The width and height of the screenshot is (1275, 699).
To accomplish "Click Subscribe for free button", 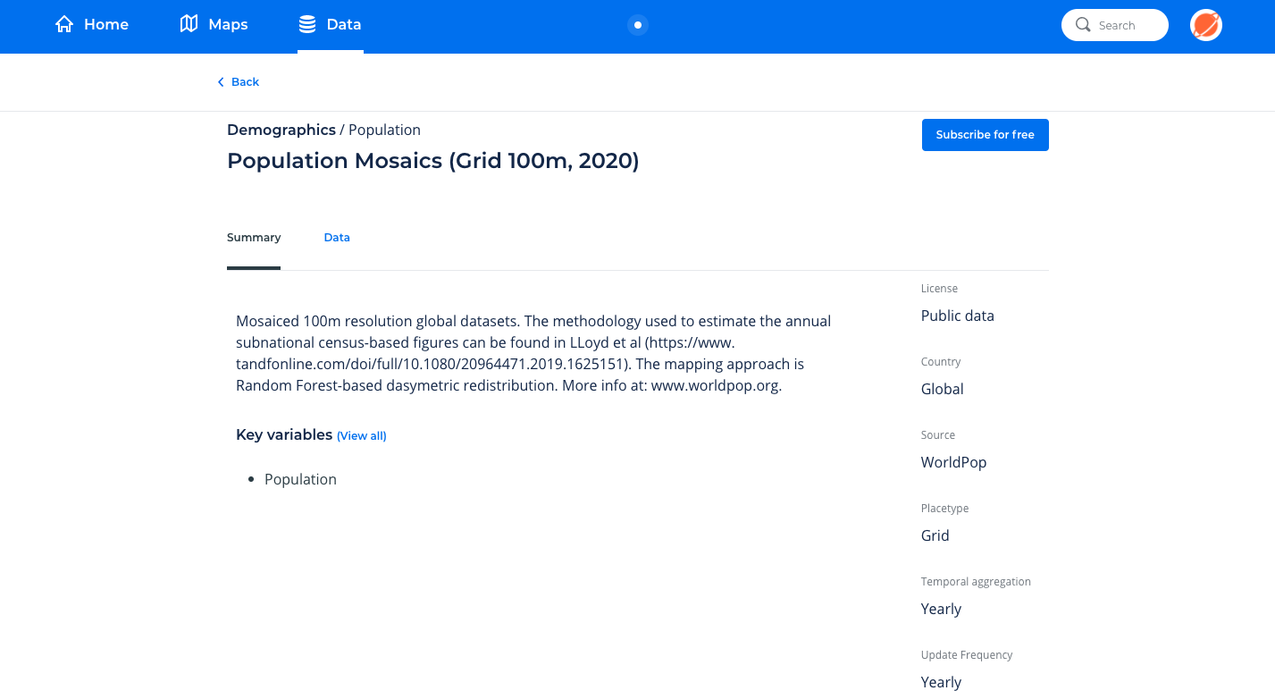I will click(x=986, y=135).
